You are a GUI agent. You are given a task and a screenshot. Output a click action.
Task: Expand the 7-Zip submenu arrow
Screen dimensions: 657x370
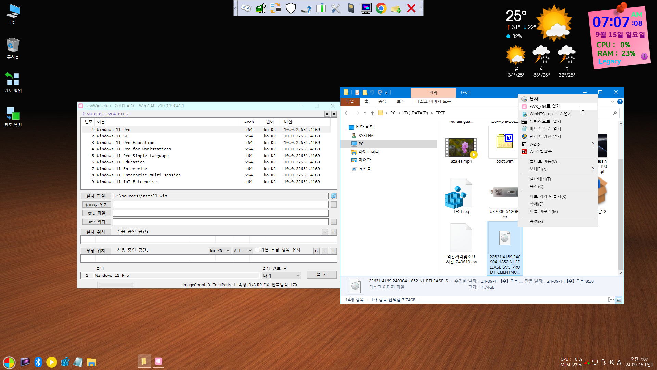tap(593, 144)
